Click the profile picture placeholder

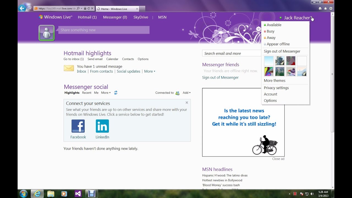[x=46, y=33]
